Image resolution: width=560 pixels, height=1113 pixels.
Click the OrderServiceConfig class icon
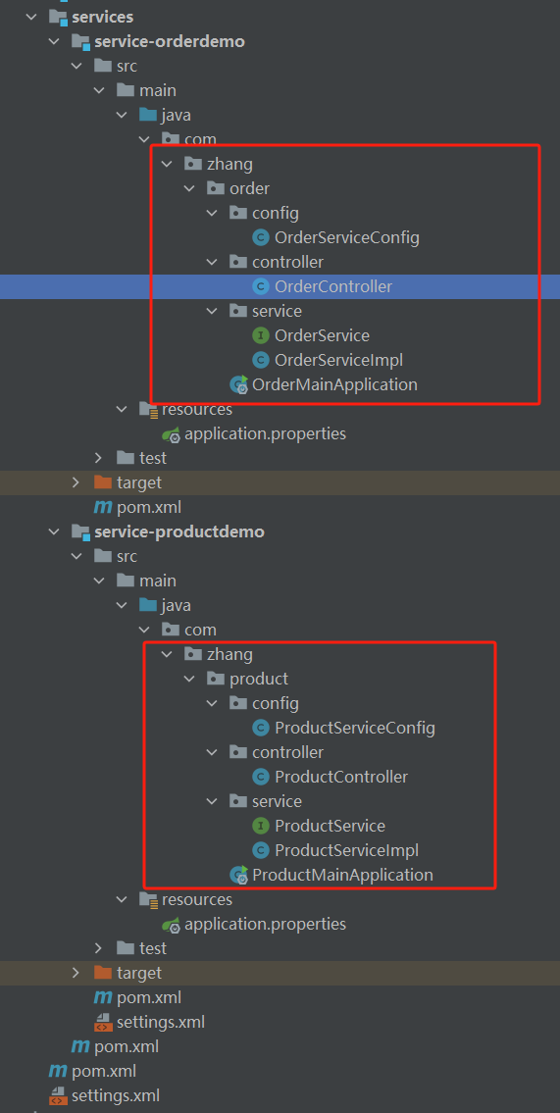(261, 237)
